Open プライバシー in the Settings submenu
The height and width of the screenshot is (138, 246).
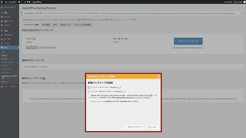click(x=6, y=72)
